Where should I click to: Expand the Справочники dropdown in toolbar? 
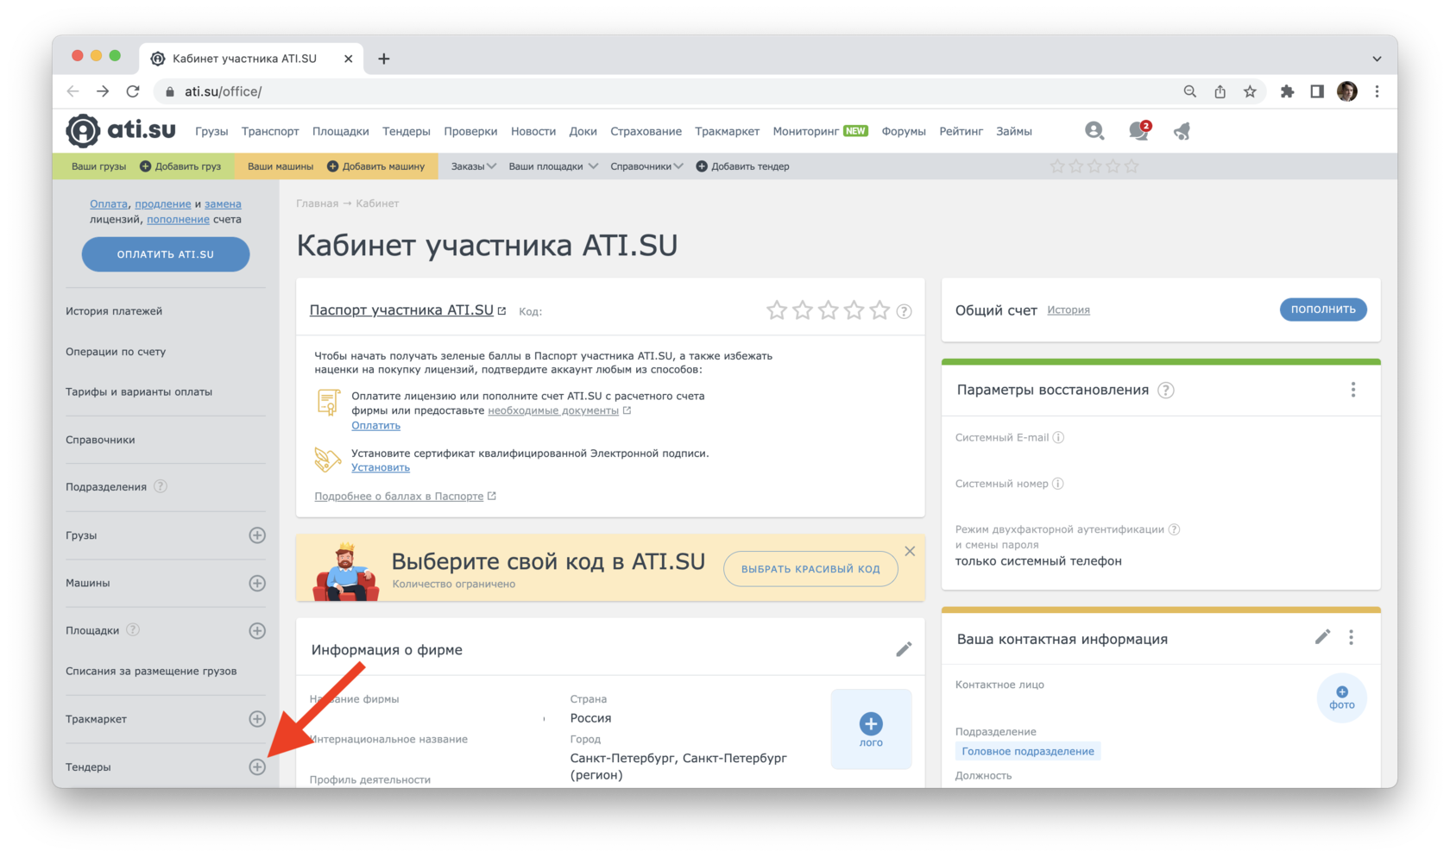point(646,166)
